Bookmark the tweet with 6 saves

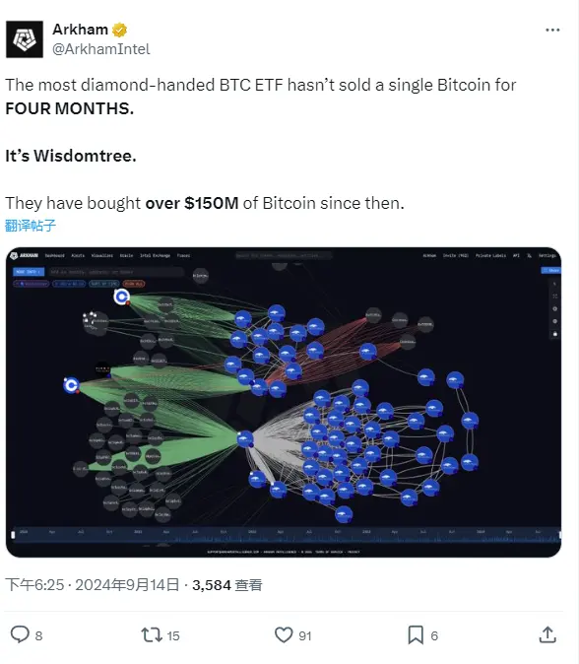(416, 634)
